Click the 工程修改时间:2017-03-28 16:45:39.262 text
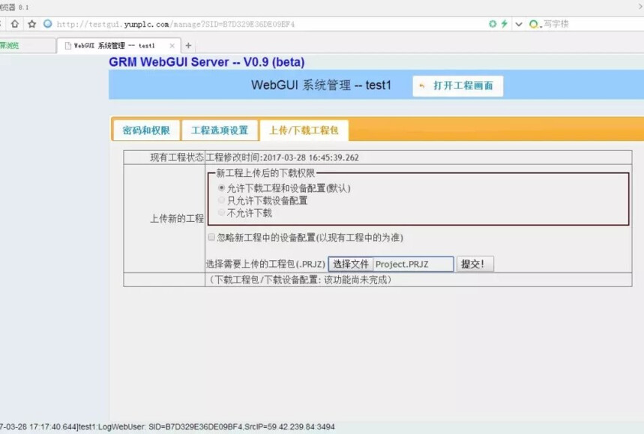 point(282,157)
